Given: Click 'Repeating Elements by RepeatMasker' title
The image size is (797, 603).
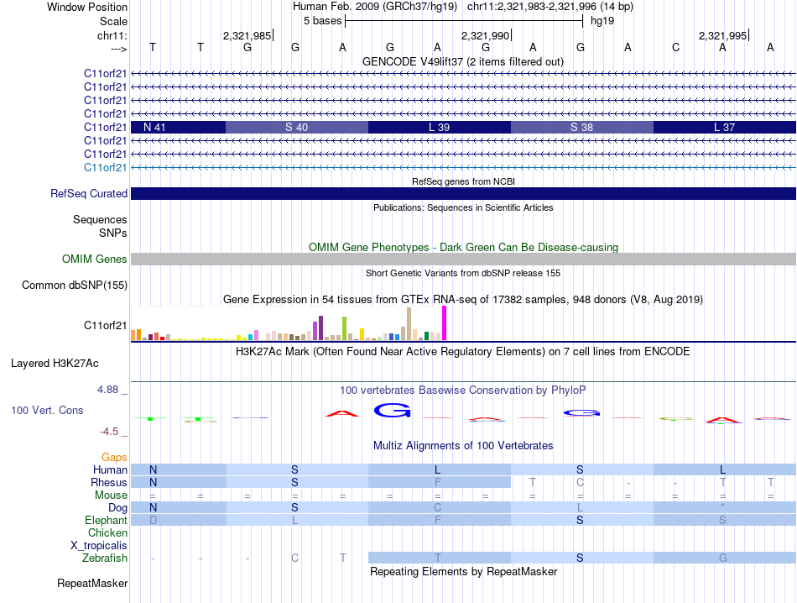Looking at the screenshot, I should point(464,571).
